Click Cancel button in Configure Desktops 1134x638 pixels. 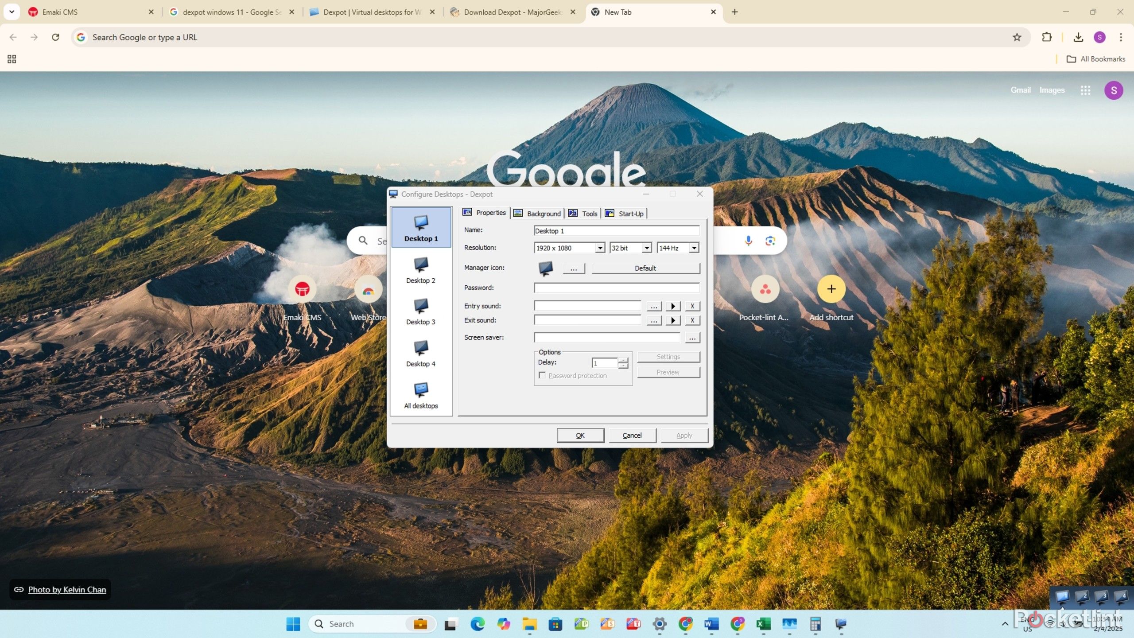(x=632, y=435)
